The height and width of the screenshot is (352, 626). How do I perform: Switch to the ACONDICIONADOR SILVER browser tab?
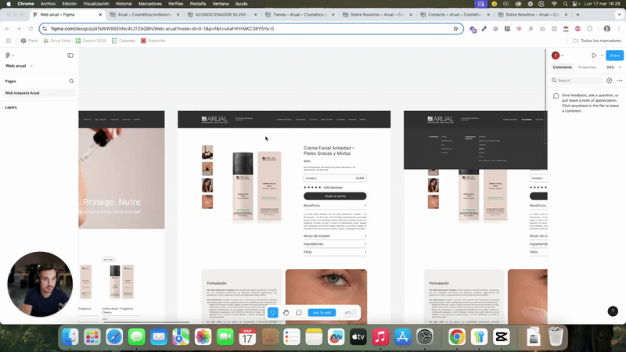tap(222, 15)
